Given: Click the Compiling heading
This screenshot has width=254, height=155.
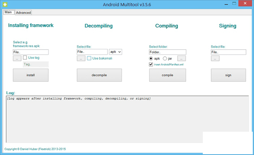Looking at the screenshot, I should coord(166,26).
